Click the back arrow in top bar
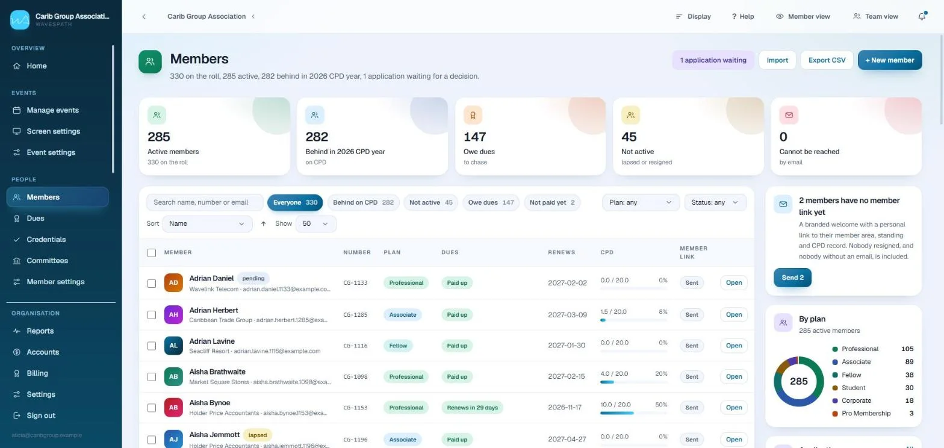Image resolution: width=944 pixels, height=448 pixels. [144, 16]
